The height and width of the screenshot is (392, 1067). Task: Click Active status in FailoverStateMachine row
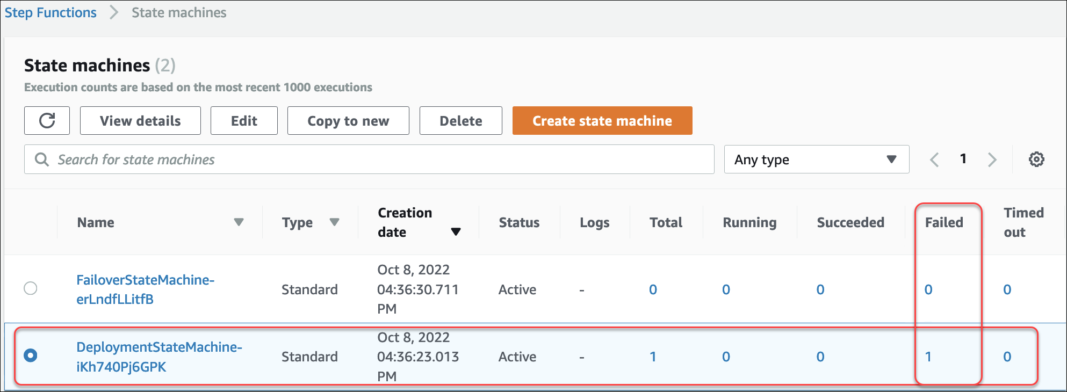click(x=517, y=289)
